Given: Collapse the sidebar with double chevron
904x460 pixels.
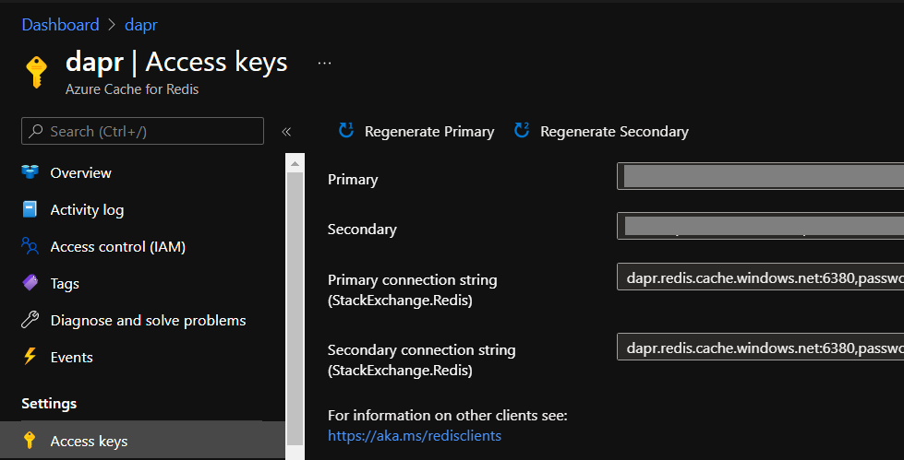Looking at the screenshot, I should point(286,131).
